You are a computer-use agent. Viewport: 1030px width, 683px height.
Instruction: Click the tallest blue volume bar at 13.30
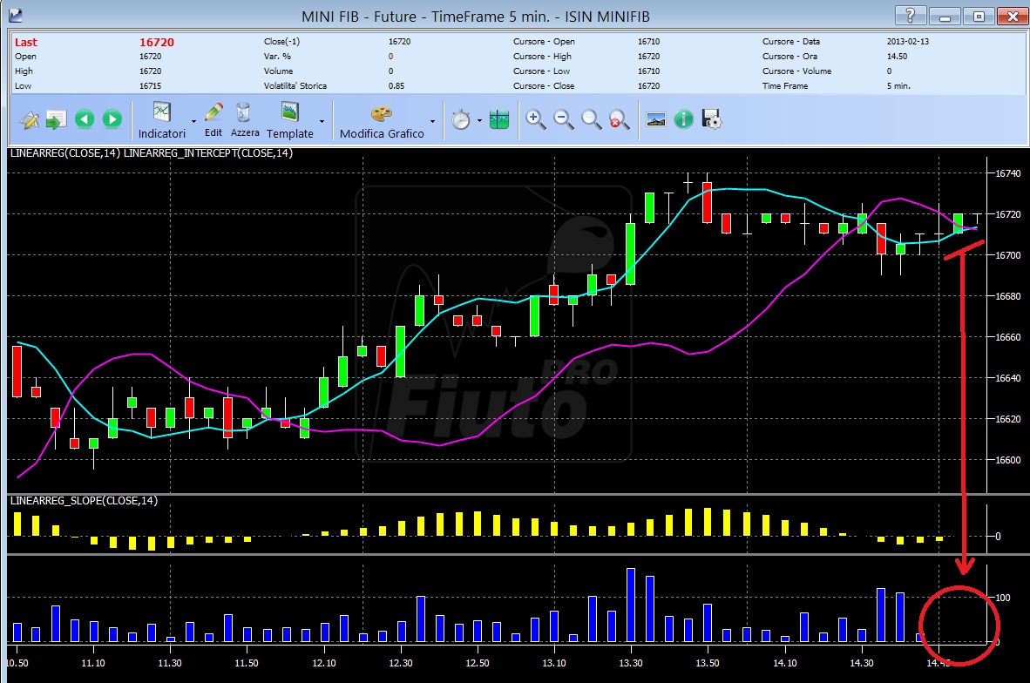[631, 605]
